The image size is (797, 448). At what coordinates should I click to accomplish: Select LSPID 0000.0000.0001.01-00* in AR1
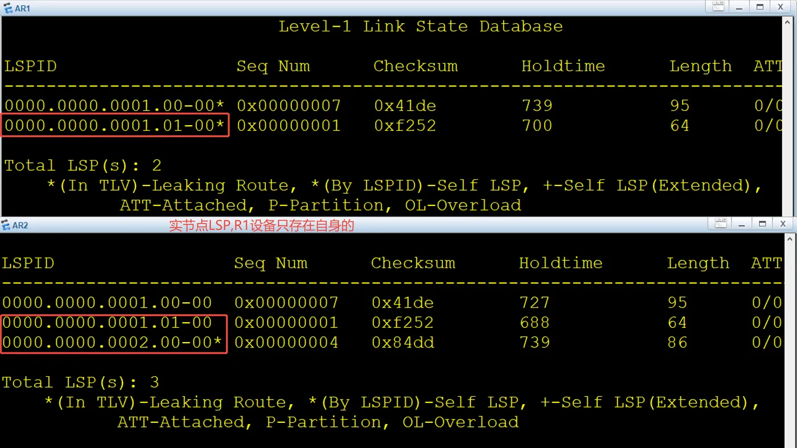[114, 126]
